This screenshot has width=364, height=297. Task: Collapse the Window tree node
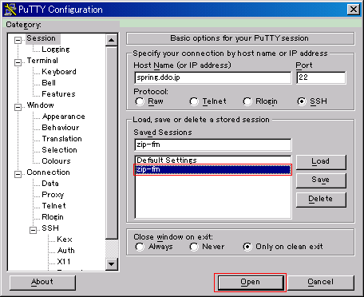(x=18, y=107)
